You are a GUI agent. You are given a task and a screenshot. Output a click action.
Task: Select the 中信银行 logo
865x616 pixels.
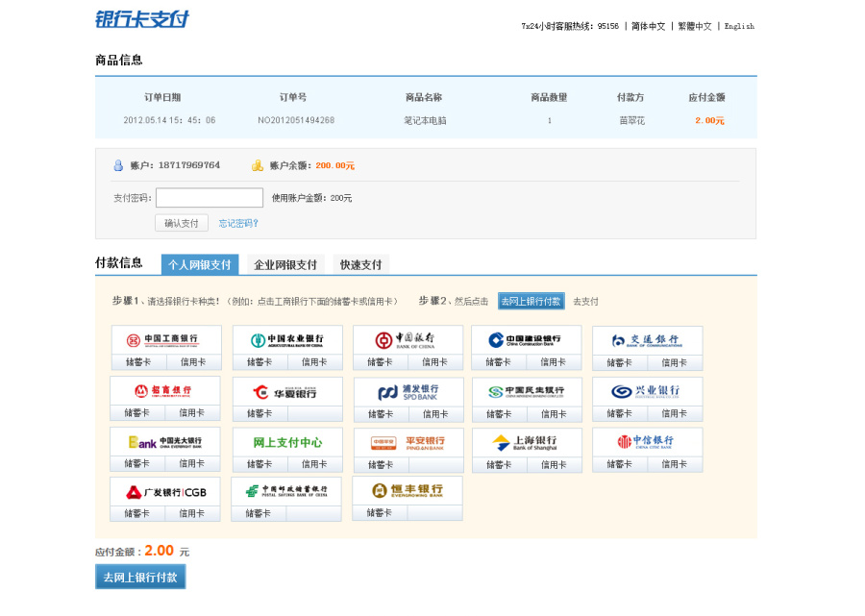[x=647, y=440]
